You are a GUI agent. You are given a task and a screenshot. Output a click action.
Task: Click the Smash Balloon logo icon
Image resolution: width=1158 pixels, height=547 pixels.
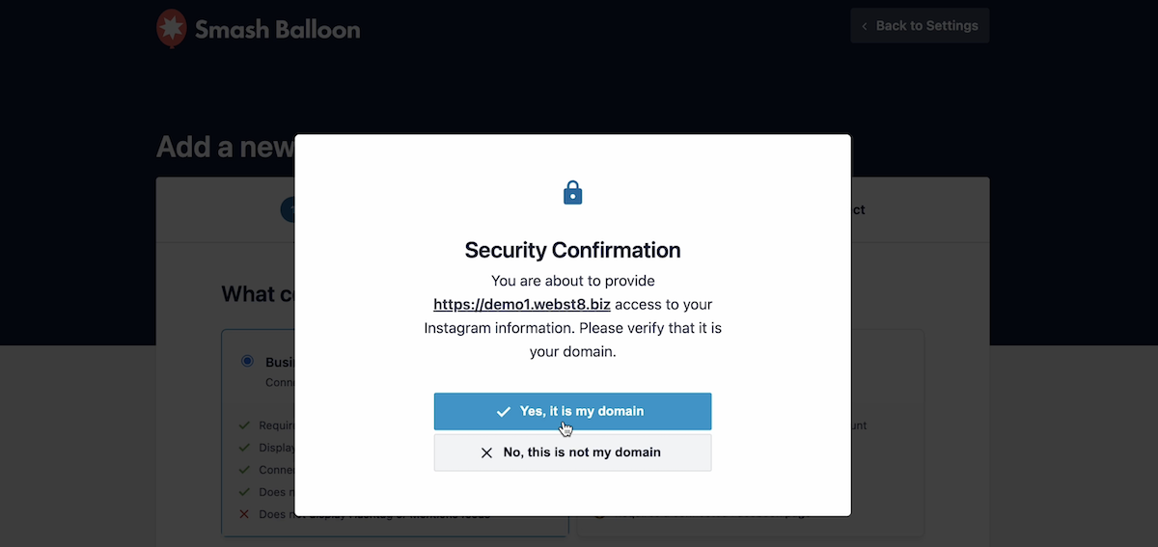tap(172, 28)
